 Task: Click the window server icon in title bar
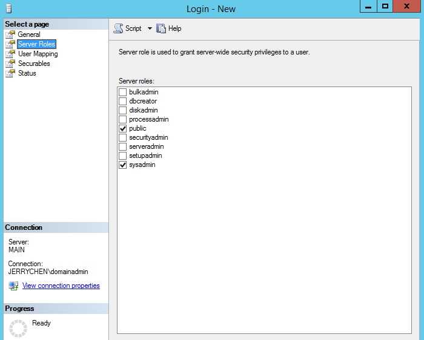(9, 8)
